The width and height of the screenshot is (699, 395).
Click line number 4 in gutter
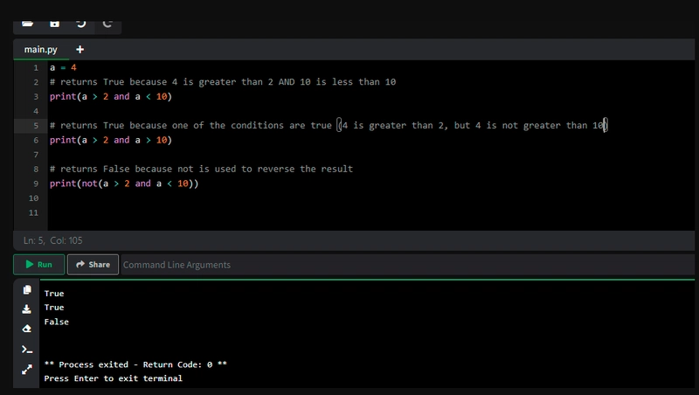coord(36,112)
